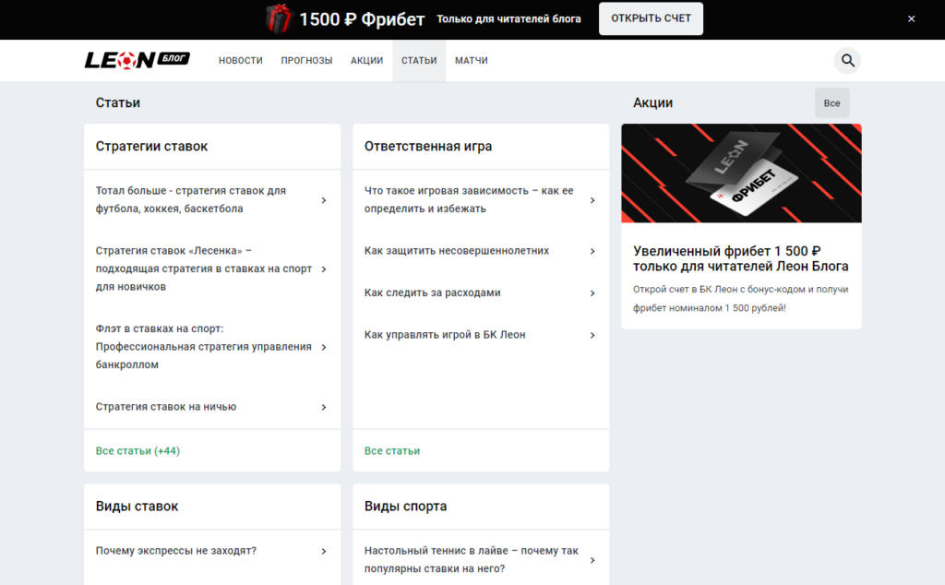Click chevron beside Настольный теннис article
The image size is (945, 585).
pyautogui.click(x=592, y=560)
